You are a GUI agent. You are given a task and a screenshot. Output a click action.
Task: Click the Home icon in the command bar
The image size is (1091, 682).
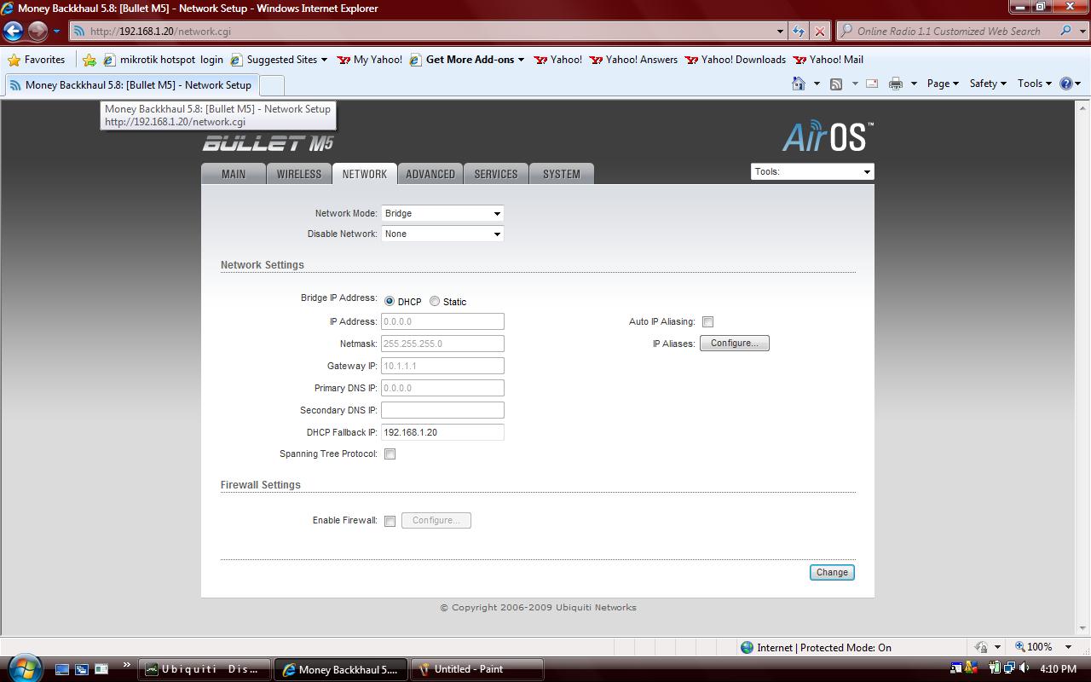799,84
